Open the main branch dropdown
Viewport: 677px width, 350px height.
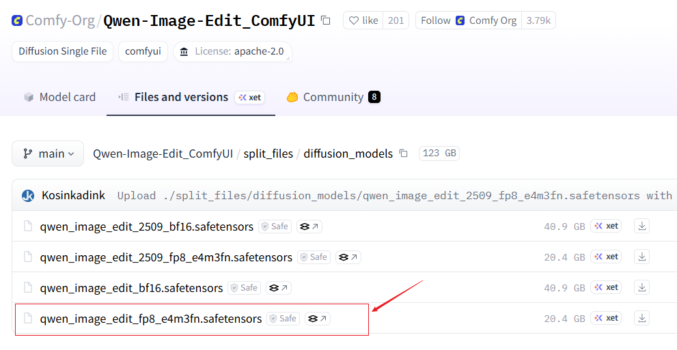click(48, 154)
